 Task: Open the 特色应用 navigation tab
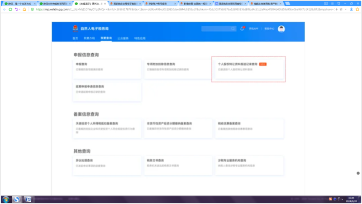(x=140, y=39)
